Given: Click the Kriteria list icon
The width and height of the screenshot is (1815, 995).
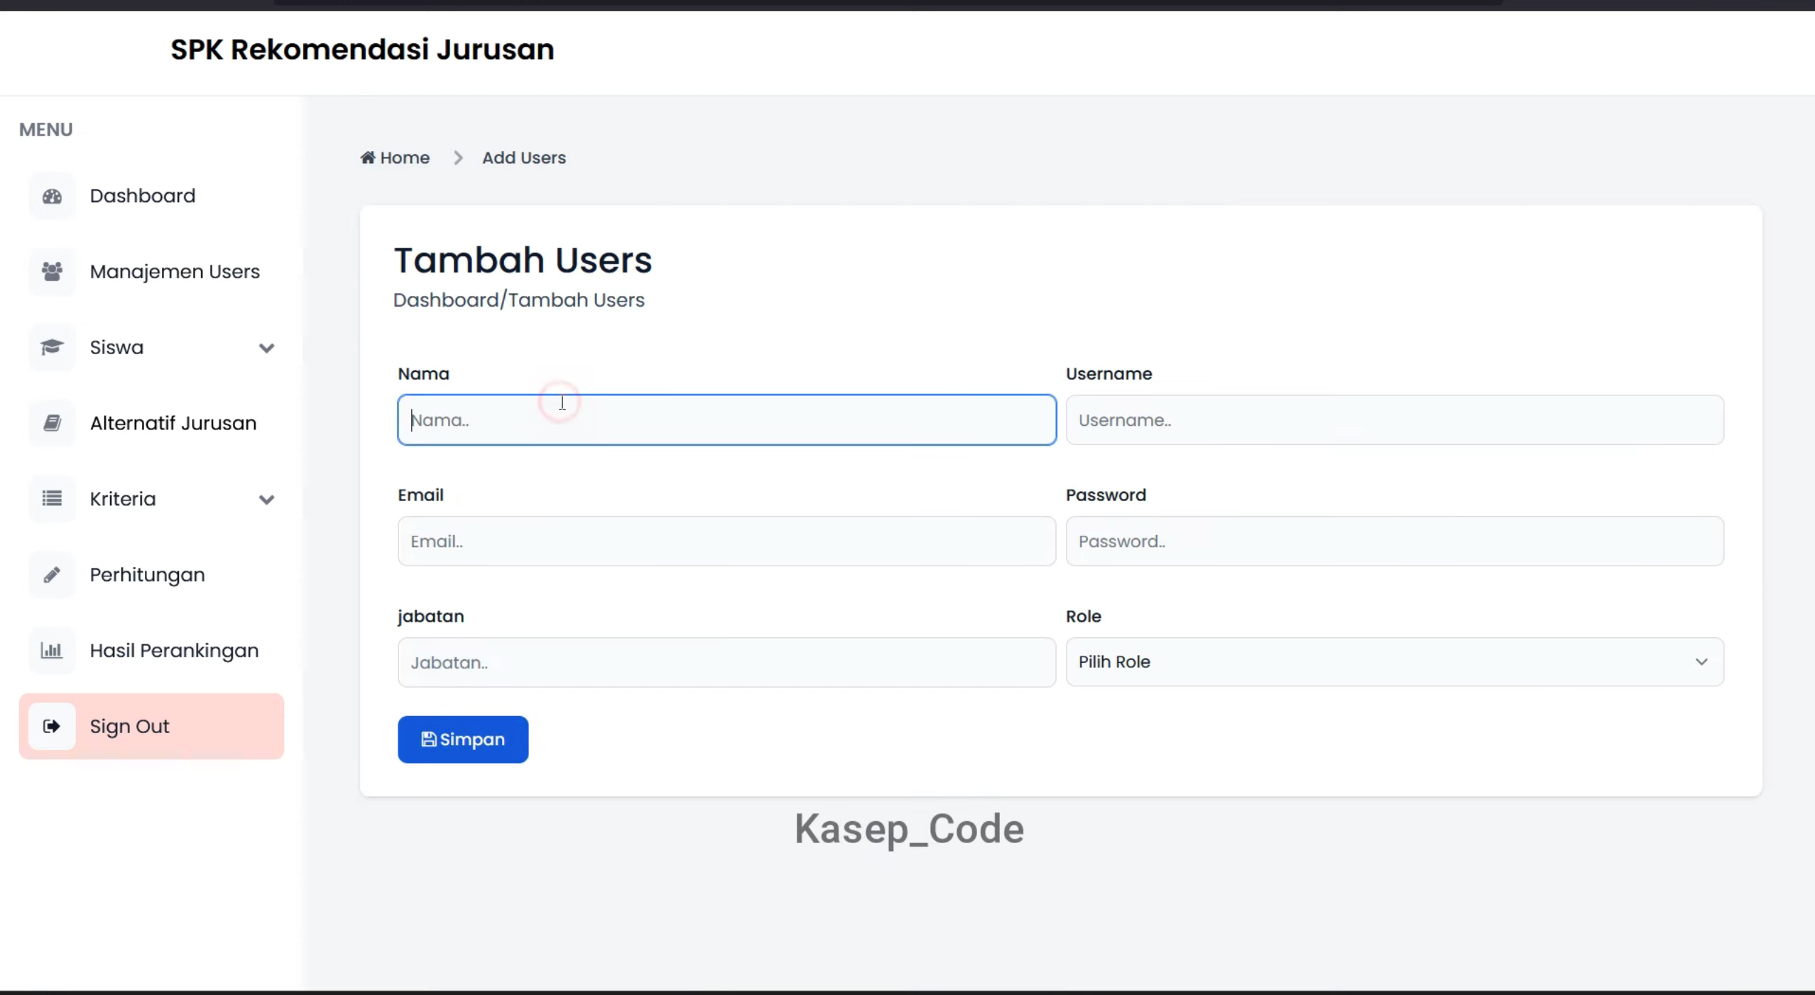Looking at the screenshot, I should (52, 498).
